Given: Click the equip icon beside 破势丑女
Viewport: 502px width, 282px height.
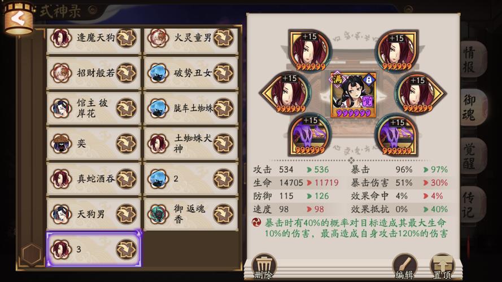Looking at the screenshot, I should (x=224, y=73).
